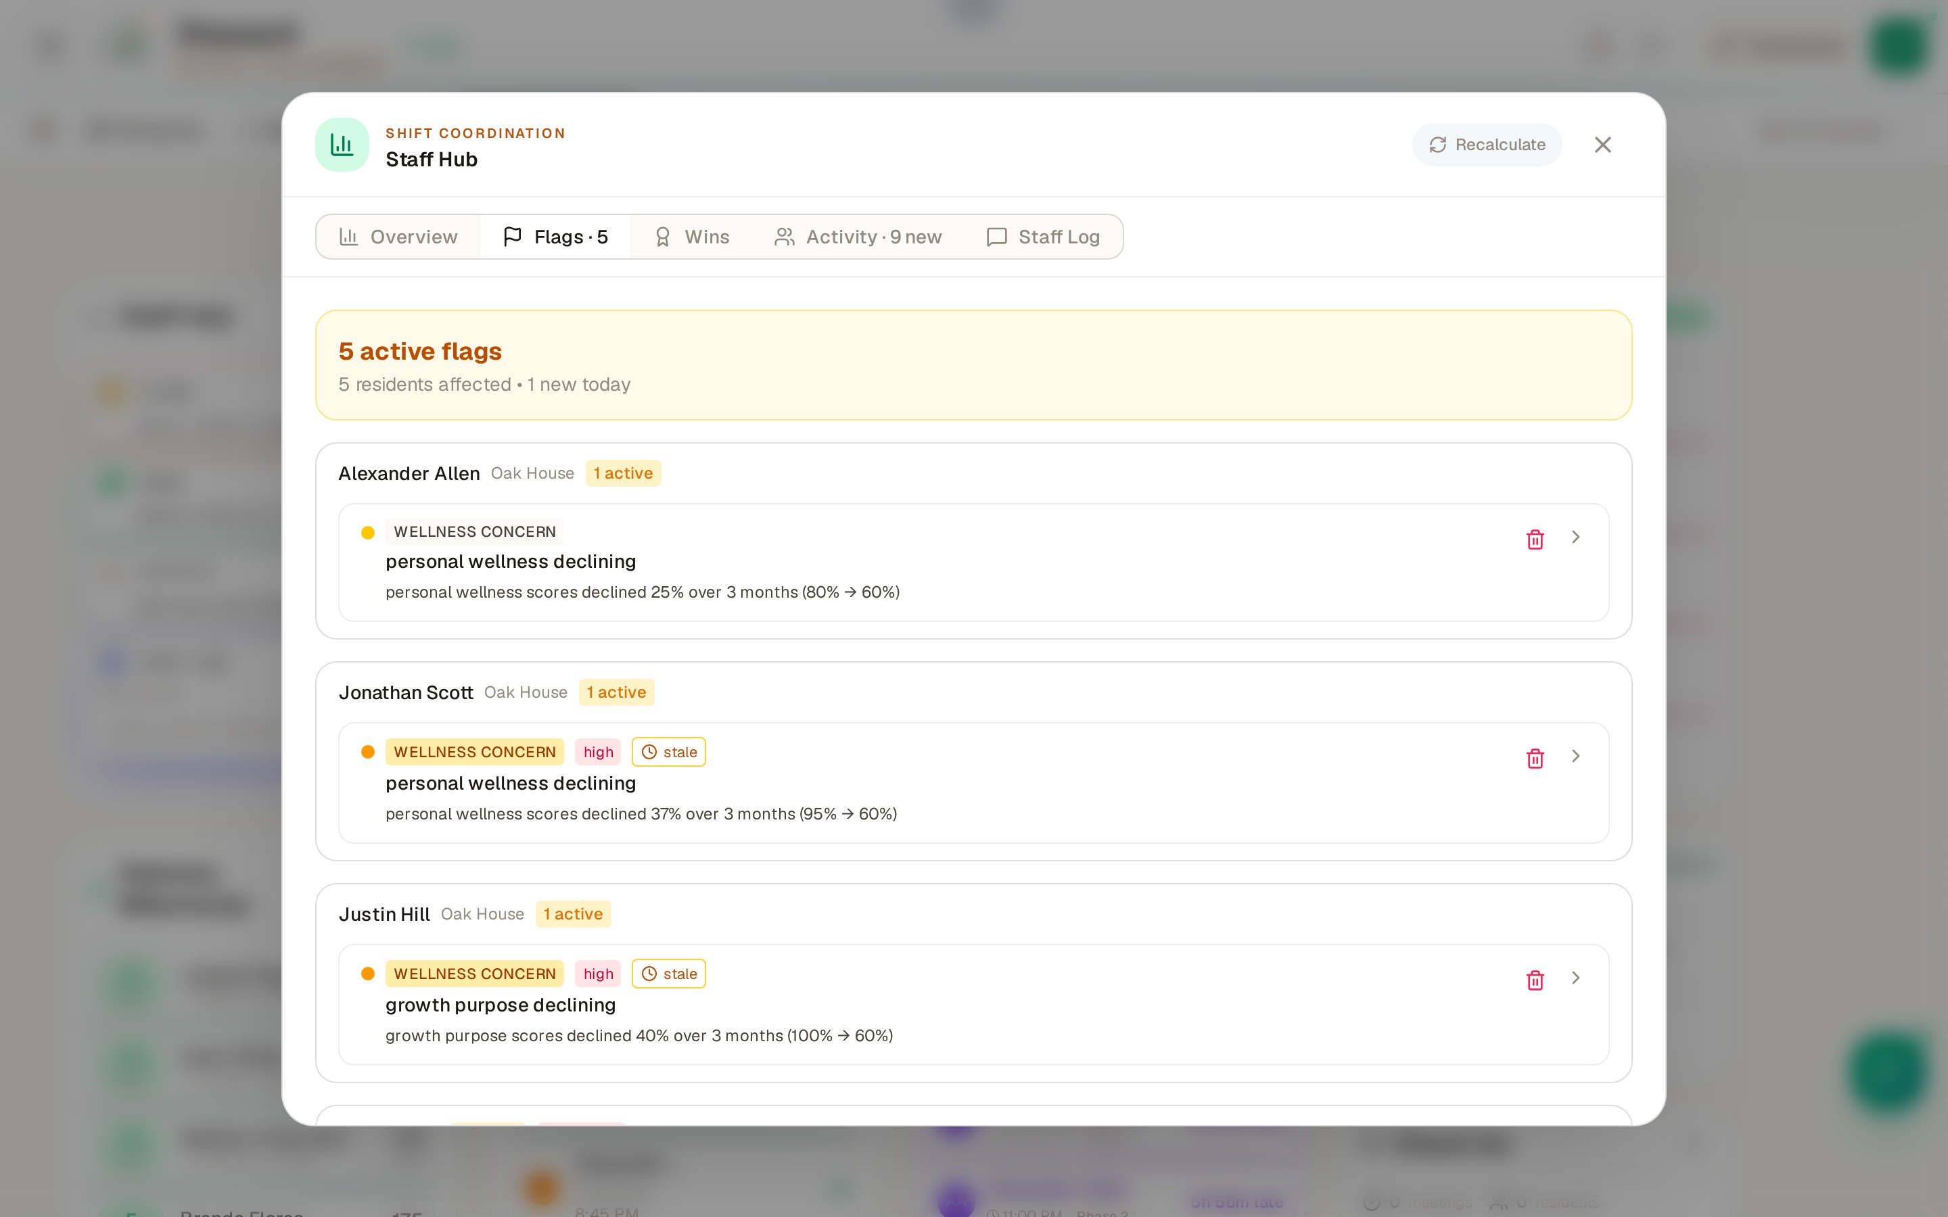Delete Justin Hill's growth purpose flag

(1535, 980)
